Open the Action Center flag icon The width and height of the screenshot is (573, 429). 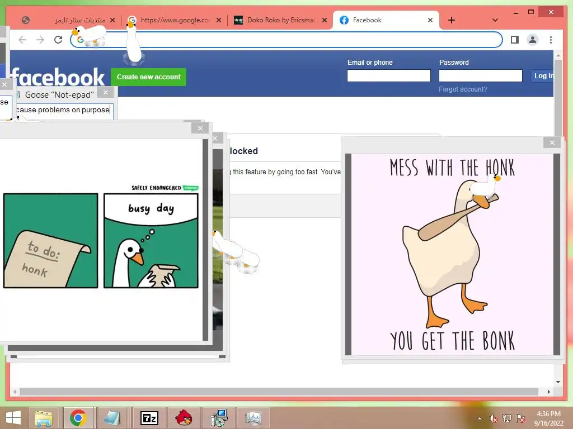pos(520,418)
